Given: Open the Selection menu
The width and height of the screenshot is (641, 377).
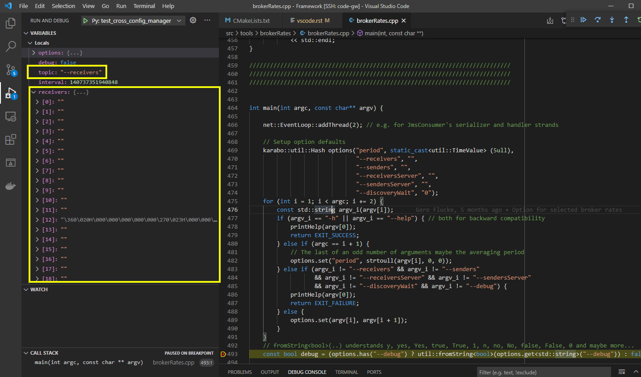Looking at the screenshot, I should pyautogui.click(x=63, y=6).
